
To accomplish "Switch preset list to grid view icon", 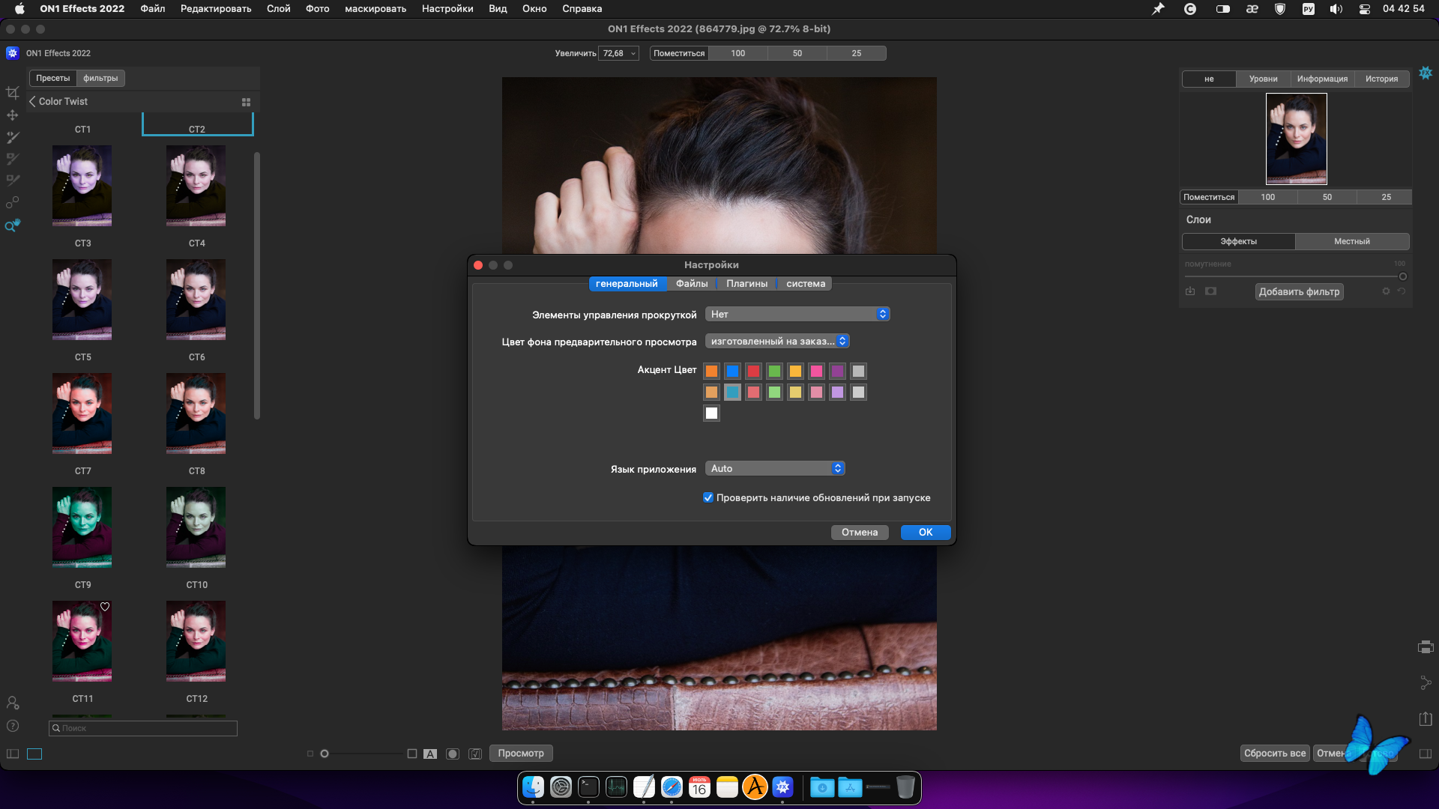I will coord(246,102).
